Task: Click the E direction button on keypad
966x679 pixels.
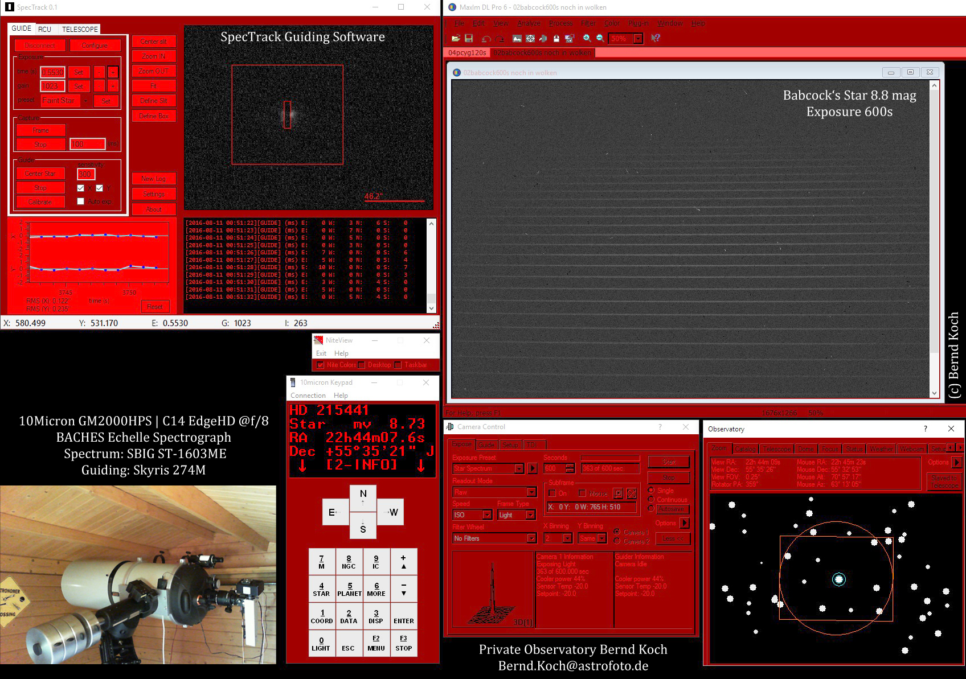Action: point(335,512)
